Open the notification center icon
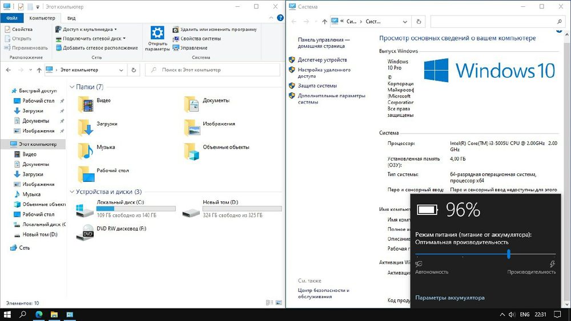The width and height of the screenshot is (571, 321). 557,315
